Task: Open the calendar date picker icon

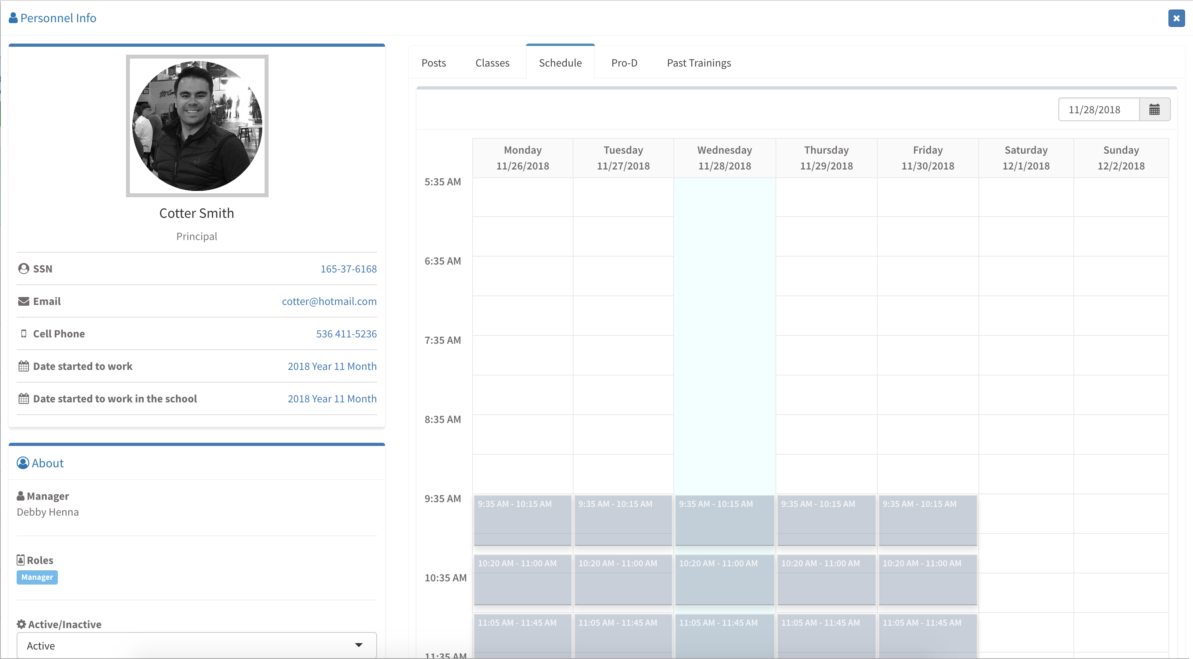Action: (x=1154, y=110)
